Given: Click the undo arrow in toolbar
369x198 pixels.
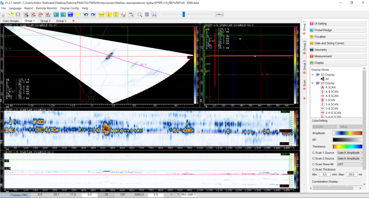Looking at the screenshot, I should 86,14.
